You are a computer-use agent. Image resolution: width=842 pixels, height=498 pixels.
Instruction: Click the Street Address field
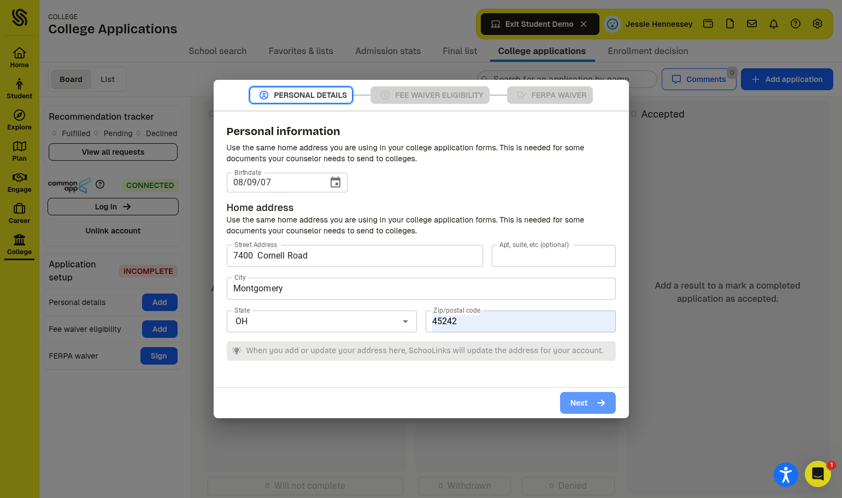[355, 256]
